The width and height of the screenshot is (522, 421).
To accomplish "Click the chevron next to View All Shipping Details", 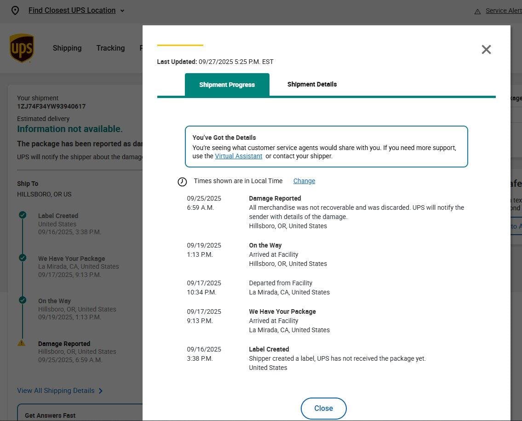I will 101,391.
